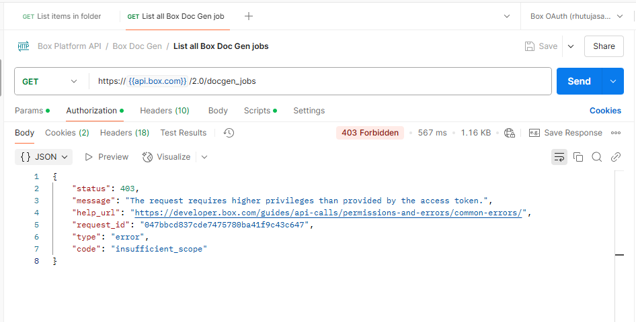636x322 pixels.
Task: Search the response using magnifier icon
Action: point(596,157)
